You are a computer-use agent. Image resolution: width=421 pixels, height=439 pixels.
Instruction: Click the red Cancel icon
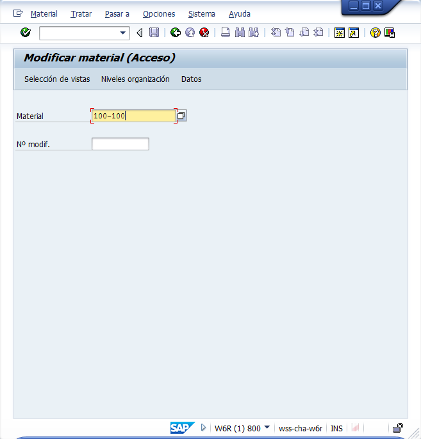coord(204,33)
